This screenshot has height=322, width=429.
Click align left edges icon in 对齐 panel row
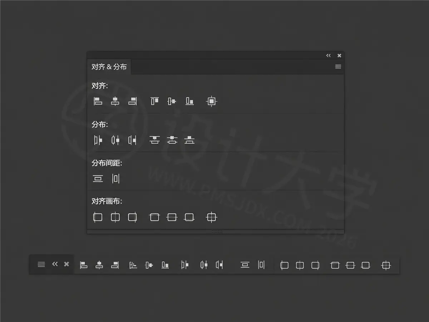click(x=98, y=101)
